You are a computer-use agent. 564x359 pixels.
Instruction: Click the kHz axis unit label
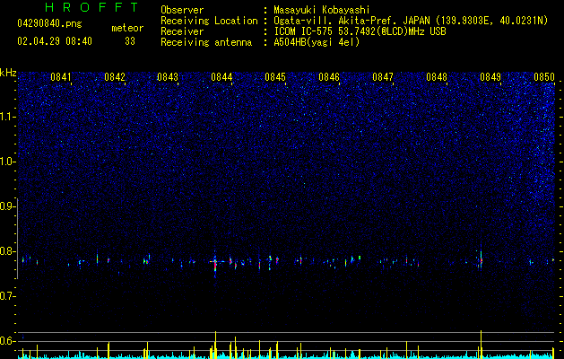click(x=8, y=73)
